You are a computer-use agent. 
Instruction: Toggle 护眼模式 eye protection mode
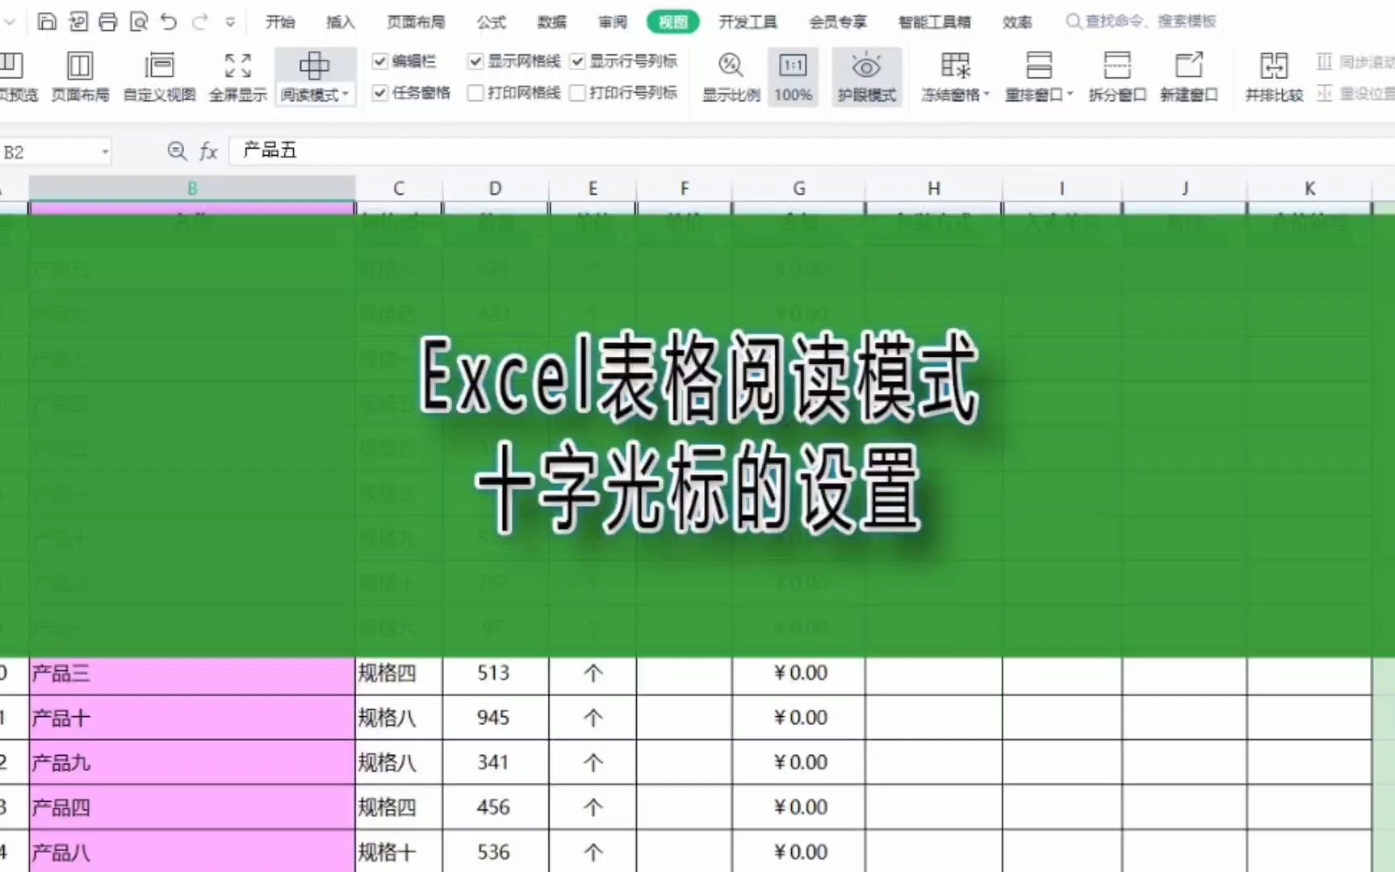click(866, 78)
